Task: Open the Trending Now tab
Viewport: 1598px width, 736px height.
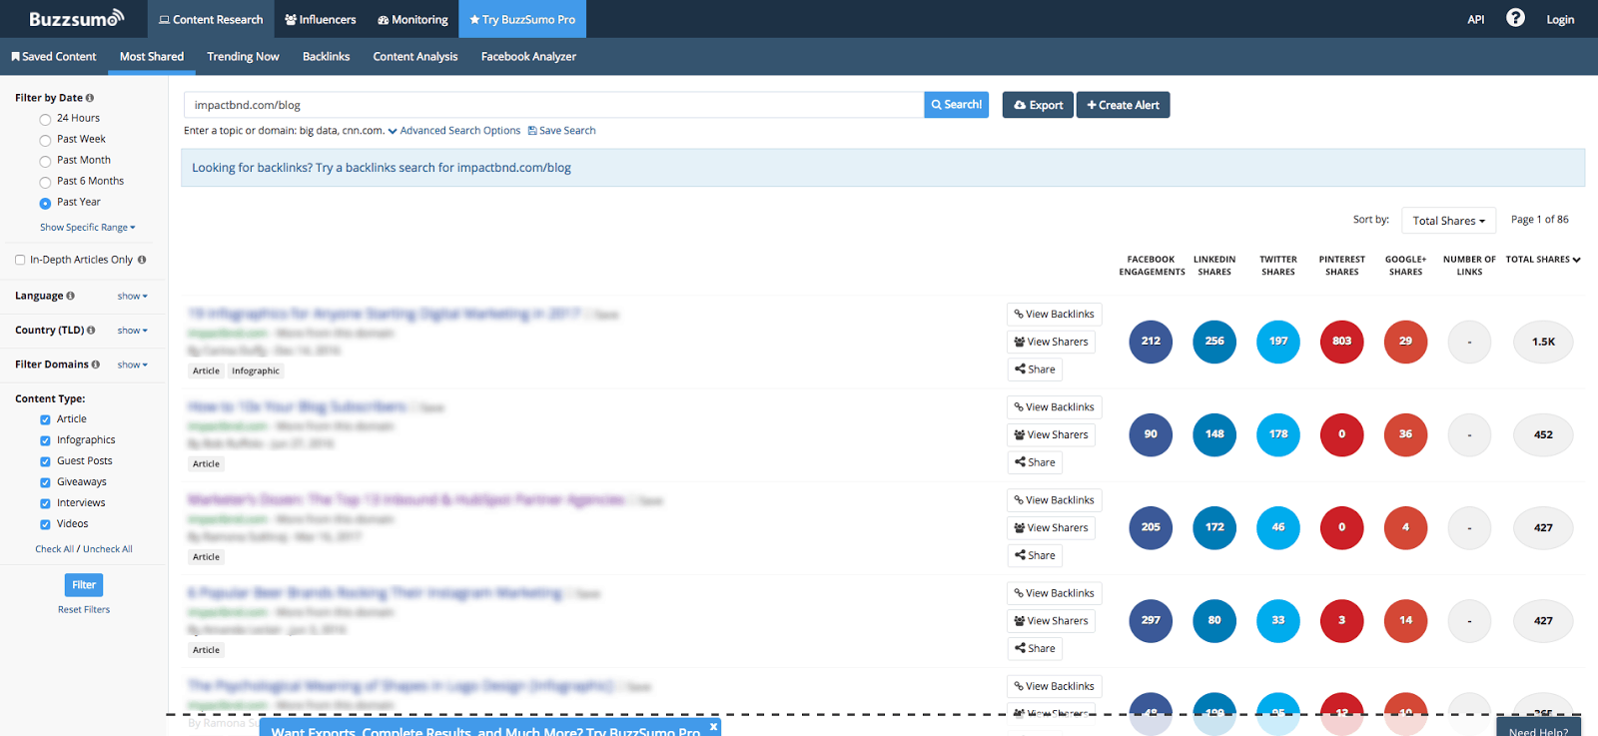Action: pos(243,57)
